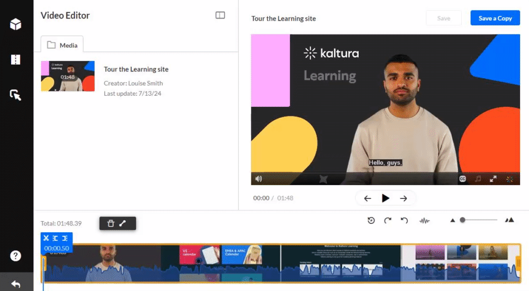
Task: Click the Save a Copy button
Action: click(495, 18)
